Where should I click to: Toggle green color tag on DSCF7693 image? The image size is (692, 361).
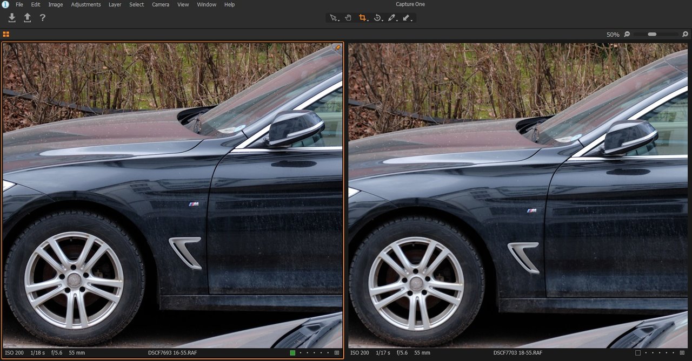tap(292, 353)
